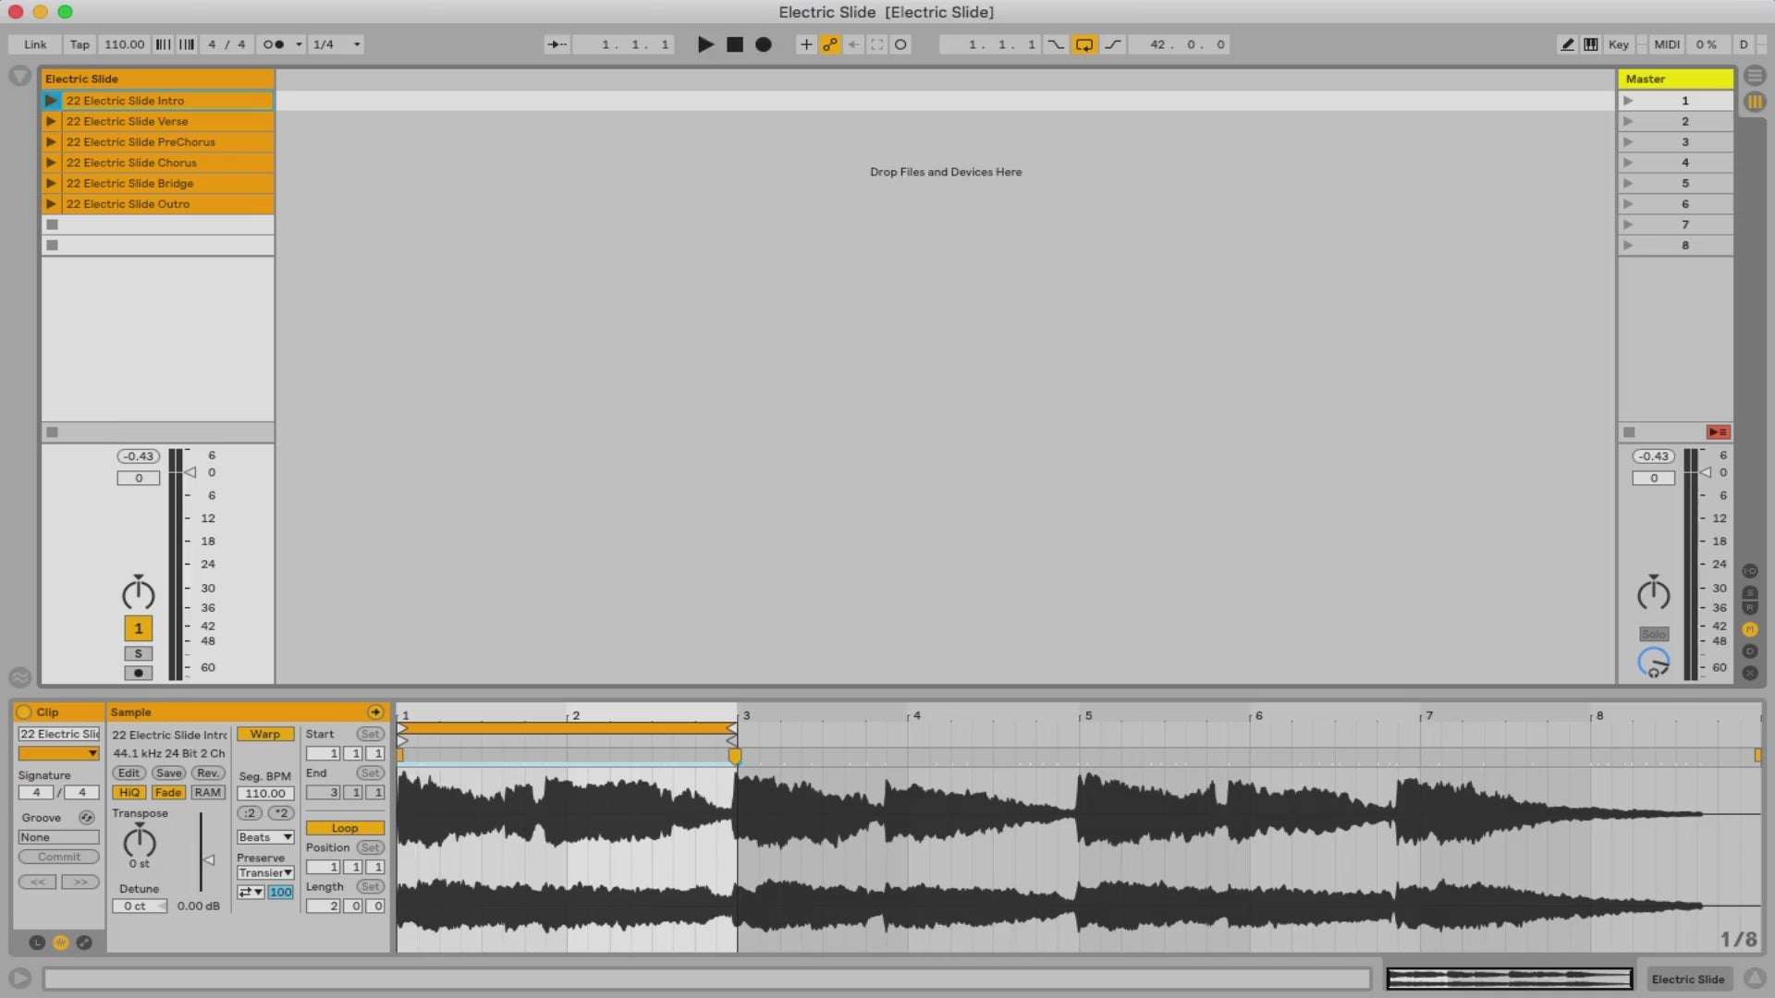The image size is (1775, 998).
Task: Switch on Key map mode
Action: (x=1618, y=44)
